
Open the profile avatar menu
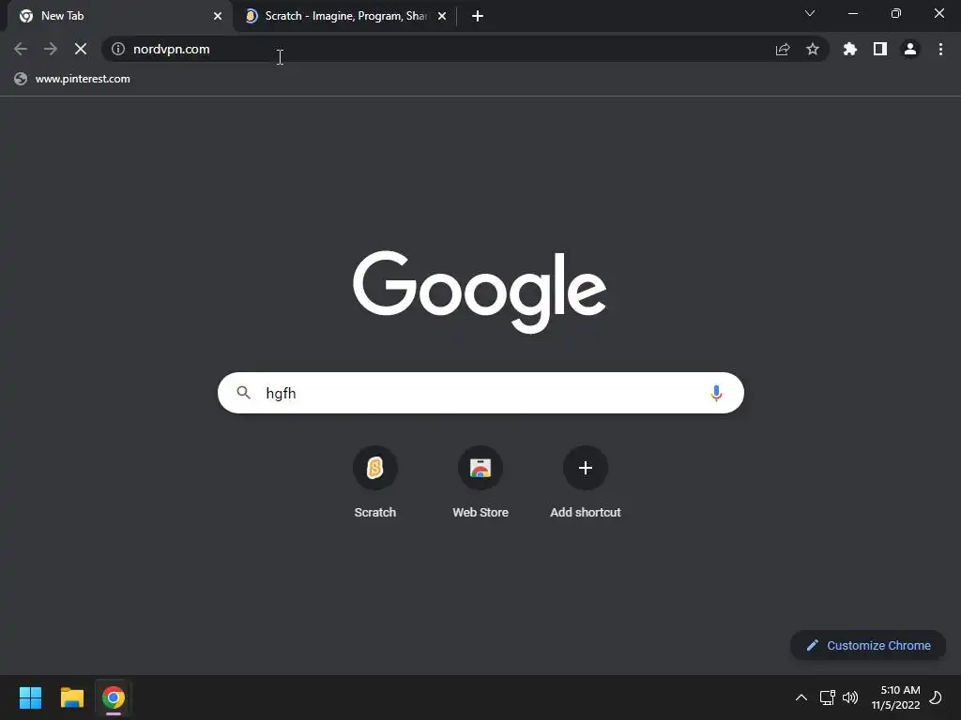pos(910,49)
